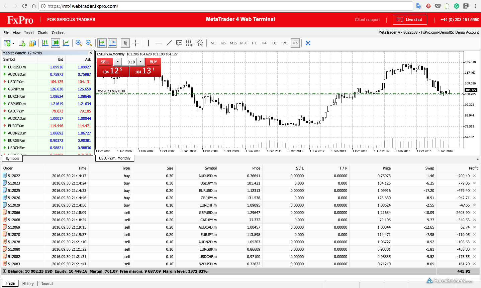481x288 pixels.
Task: Click the buy order icon for 512023
Action: [5, 183]
